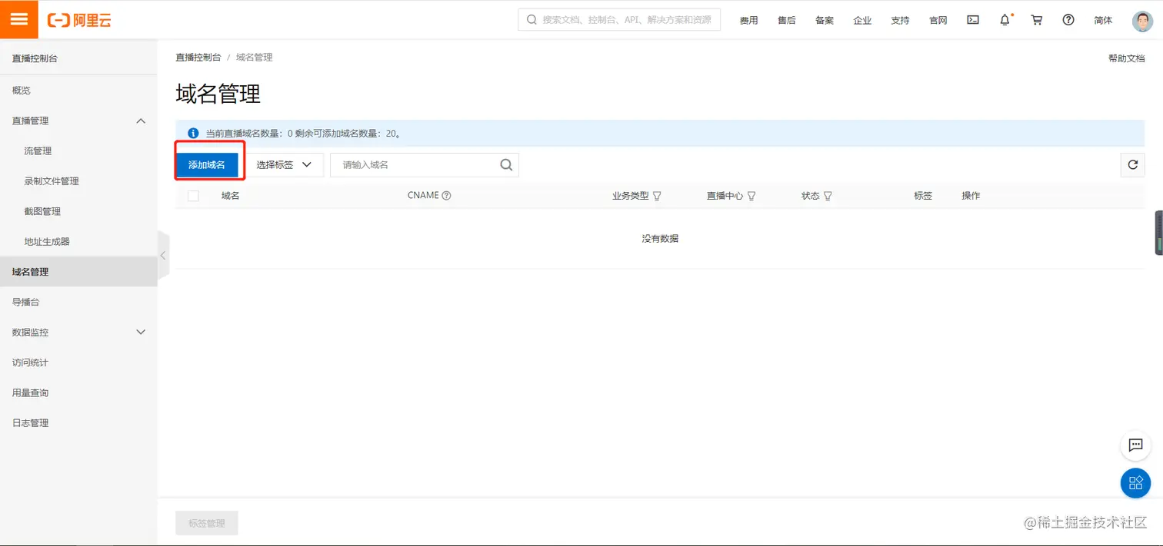Open the 帮助文档 link

tap(1126, 58)
